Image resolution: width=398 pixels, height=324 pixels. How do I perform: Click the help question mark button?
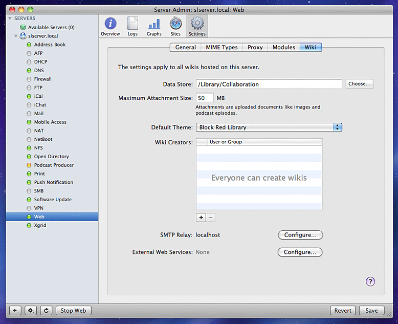point(370,282)
